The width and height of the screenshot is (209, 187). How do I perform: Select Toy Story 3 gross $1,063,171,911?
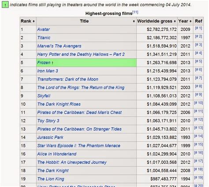[x=162, y=121]
